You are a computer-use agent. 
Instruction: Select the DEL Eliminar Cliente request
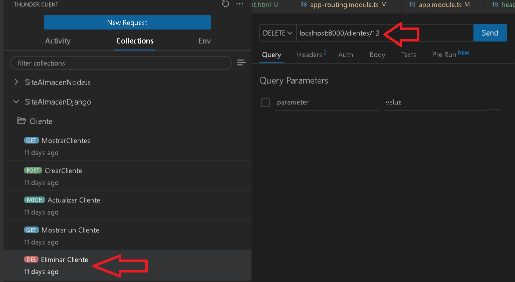(x=127, y=265)
